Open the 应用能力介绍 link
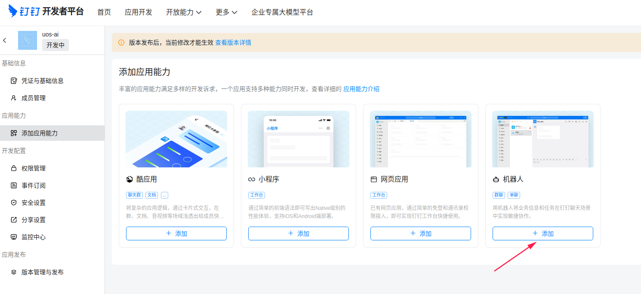 coord(361,89)
